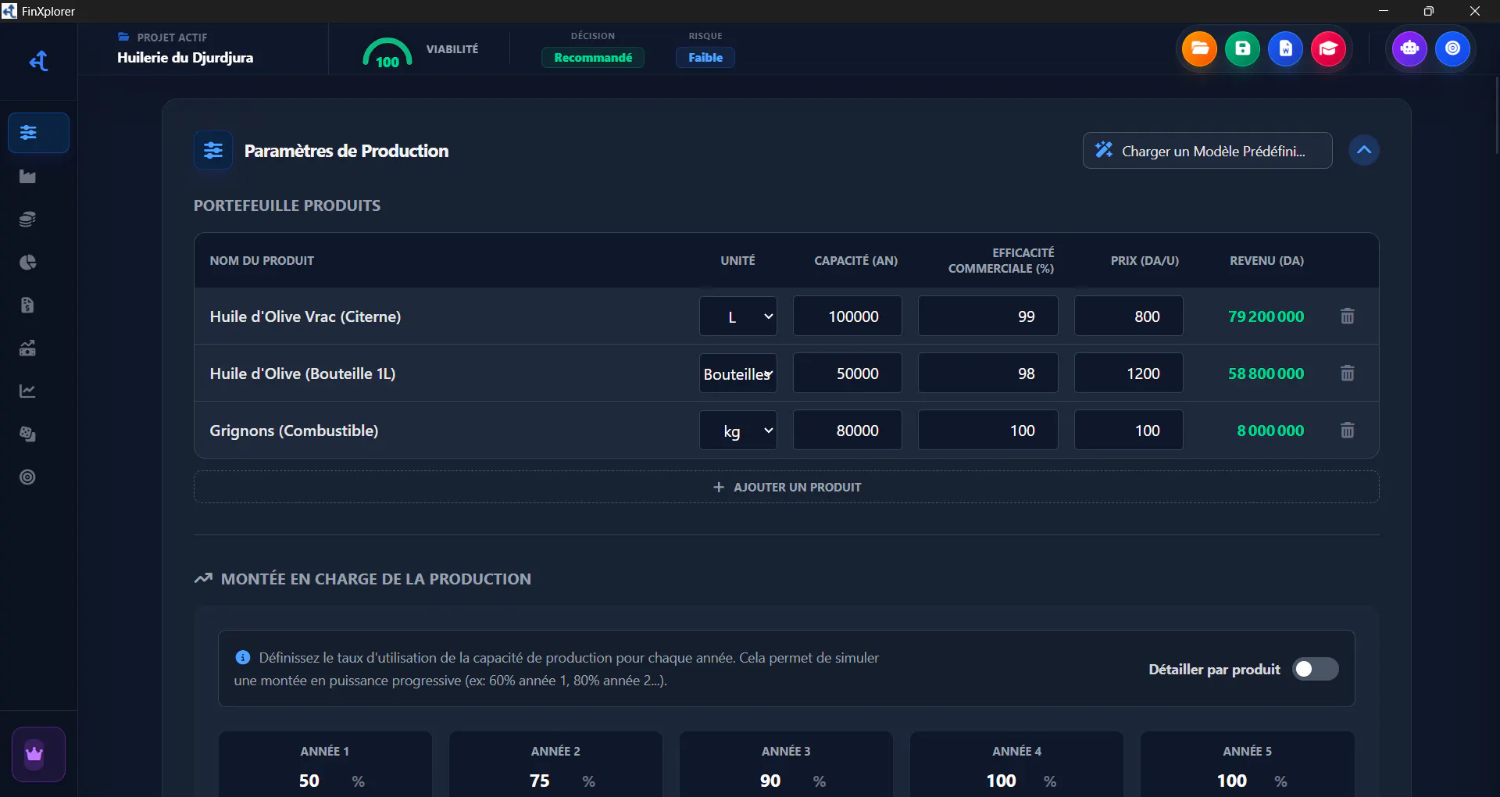
Task: Edit capacity field 80000 for Grignons
Action: tap(848, 431)
